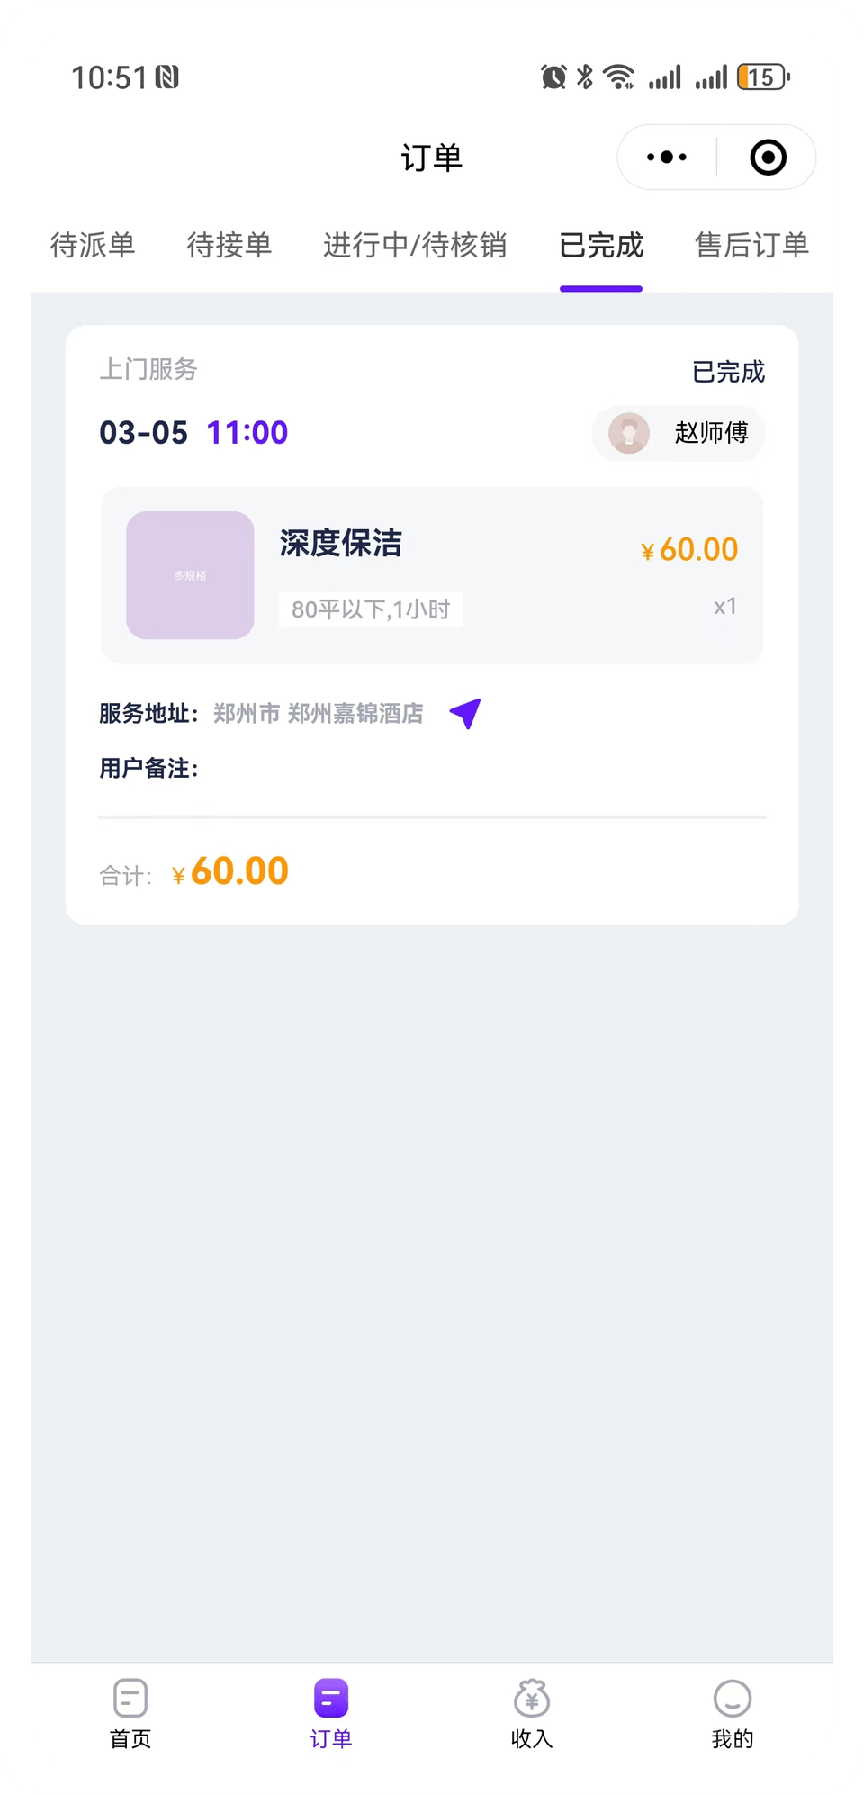Tap the mini program close circle icon

(768, 158)
